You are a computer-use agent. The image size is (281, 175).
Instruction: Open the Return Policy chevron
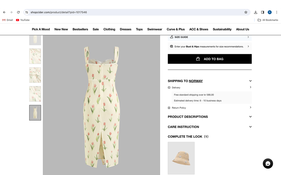pos(251,107)
